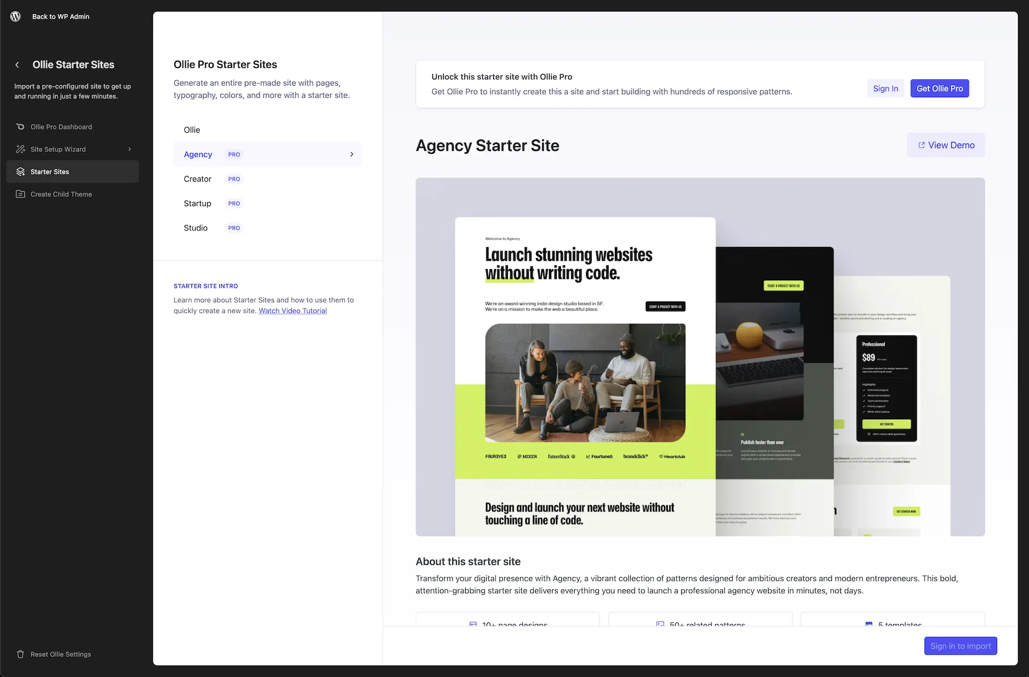
Task: Click the PRO badge next to Startup
Action: tap(234, 204)
